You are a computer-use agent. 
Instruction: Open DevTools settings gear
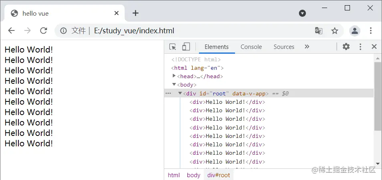[x=346, y=47]
